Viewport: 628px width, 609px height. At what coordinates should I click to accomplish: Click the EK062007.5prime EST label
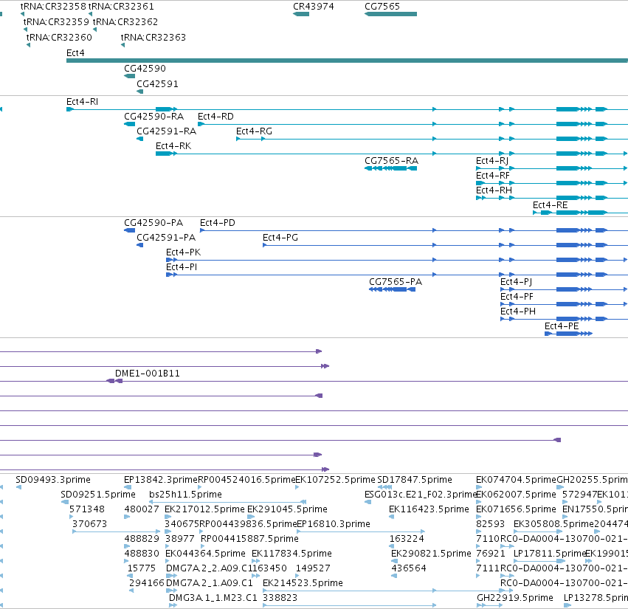point(516,495)
